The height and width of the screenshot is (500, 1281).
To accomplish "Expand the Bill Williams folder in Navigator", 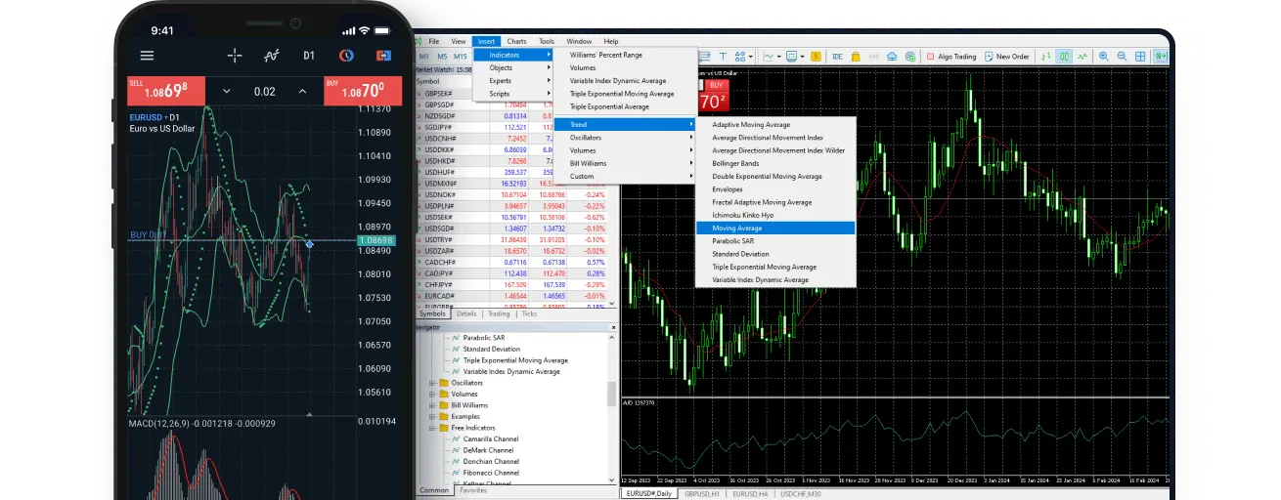I will (x=432, y=405).
